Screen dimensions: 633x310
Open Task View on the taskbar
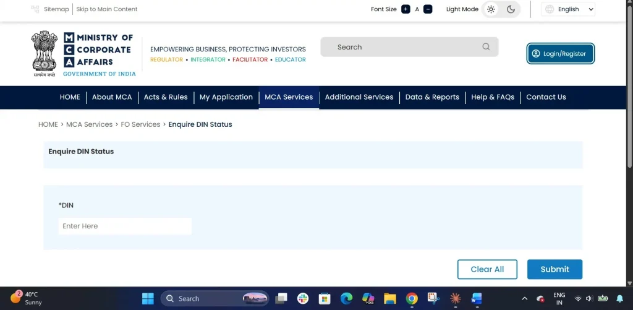click(281, 299)
